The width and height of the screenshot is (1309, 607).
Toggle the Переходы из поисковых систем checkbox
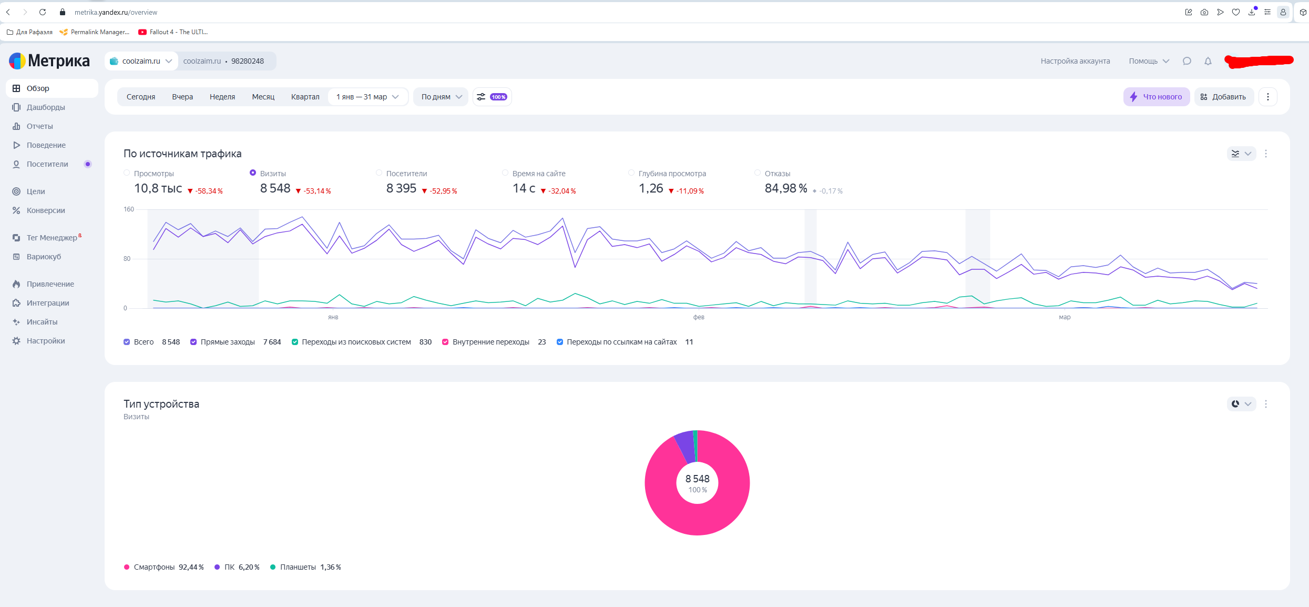click(x=295, y=342)
